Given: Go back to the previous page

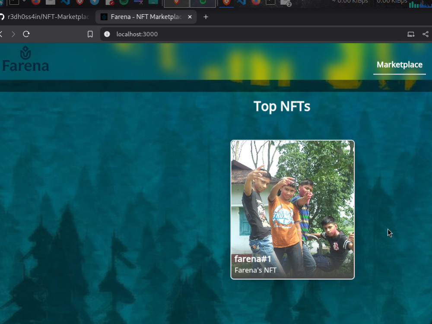Looking at the screenshot, I should tap(1, 34).
